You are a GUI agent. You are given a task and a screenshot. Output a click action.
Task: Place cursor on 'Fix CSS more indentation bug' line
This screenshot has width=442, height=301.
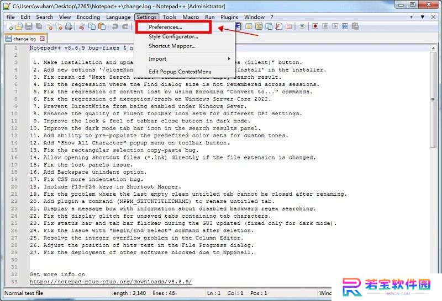click(x=87, y=180)
